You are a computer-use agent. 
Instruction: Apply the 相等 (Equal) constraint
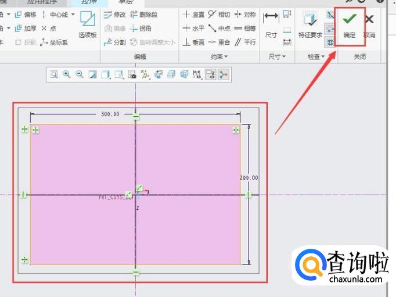244,28
